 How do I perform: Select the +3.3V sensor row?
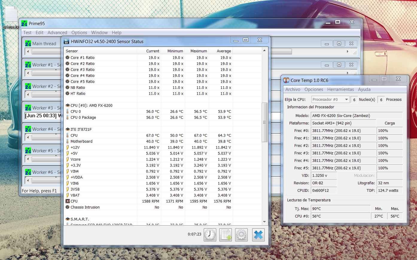click(x=163, y=165)
